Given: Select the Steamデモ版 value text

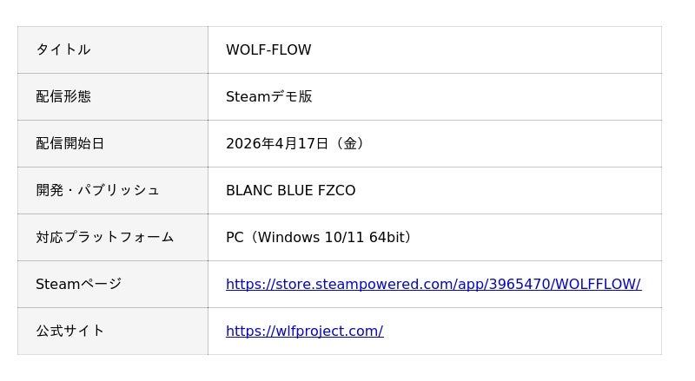Looking at the screenshot, I should (x=268, y=96).
